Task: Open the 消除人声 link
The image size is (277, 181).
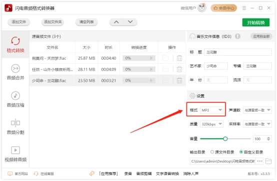Action: click(191, 174)
